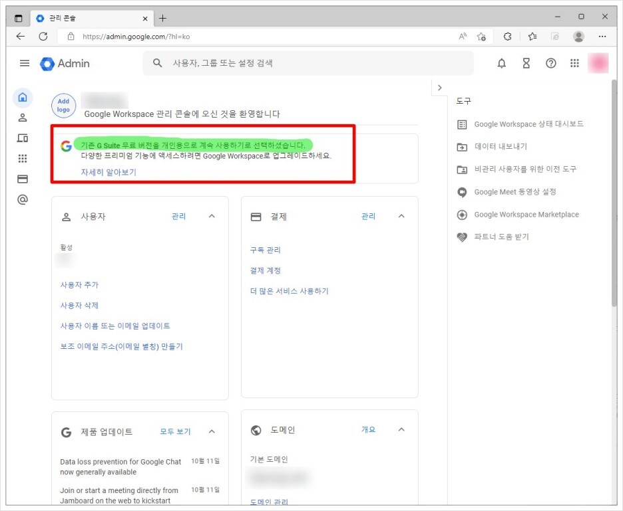Click 자세히 알아보기 link

(x=108, y=172)
